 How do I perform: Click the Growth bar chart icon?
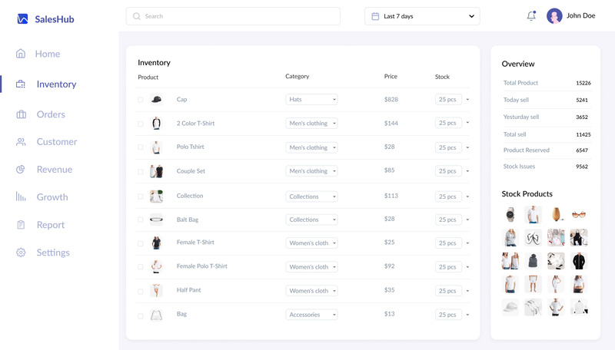[21, 197]
